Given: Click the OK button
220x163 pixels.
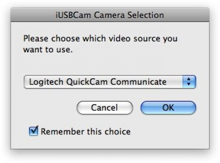Looking at the screenshot, I should 168,108.
